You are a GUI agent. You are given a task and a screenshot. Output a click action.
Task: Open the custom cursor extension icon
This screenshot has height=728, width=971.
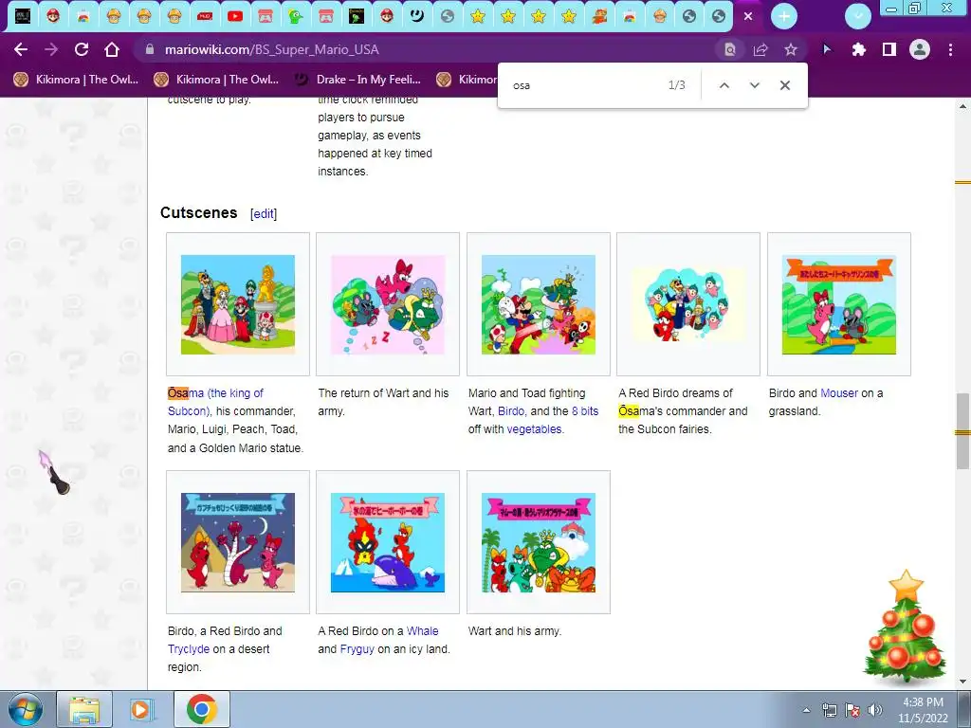(x=827, y=49)
